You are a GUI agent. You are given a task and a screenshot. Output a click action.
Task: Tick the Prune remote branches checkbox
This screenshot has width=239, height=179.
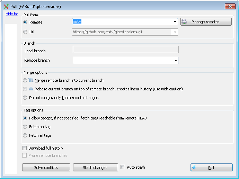[x=24, y=155]
